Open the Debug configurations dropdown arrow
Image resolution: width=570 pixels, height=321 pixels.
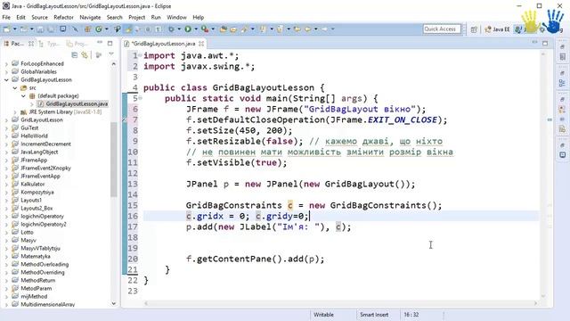pyautogui.click(x=179, y=29)
